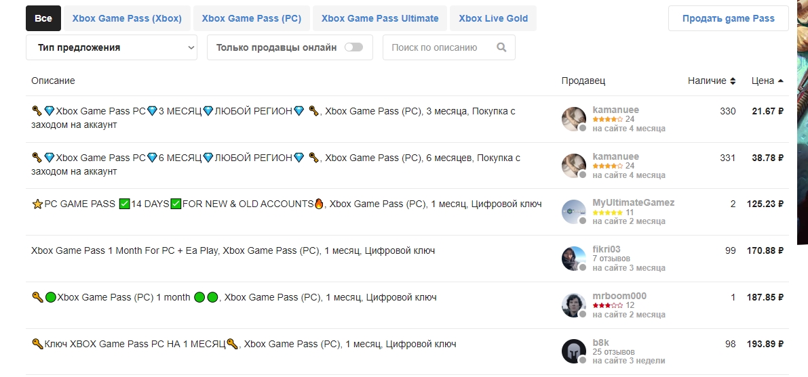Click price 170.88 ₽

765,251
